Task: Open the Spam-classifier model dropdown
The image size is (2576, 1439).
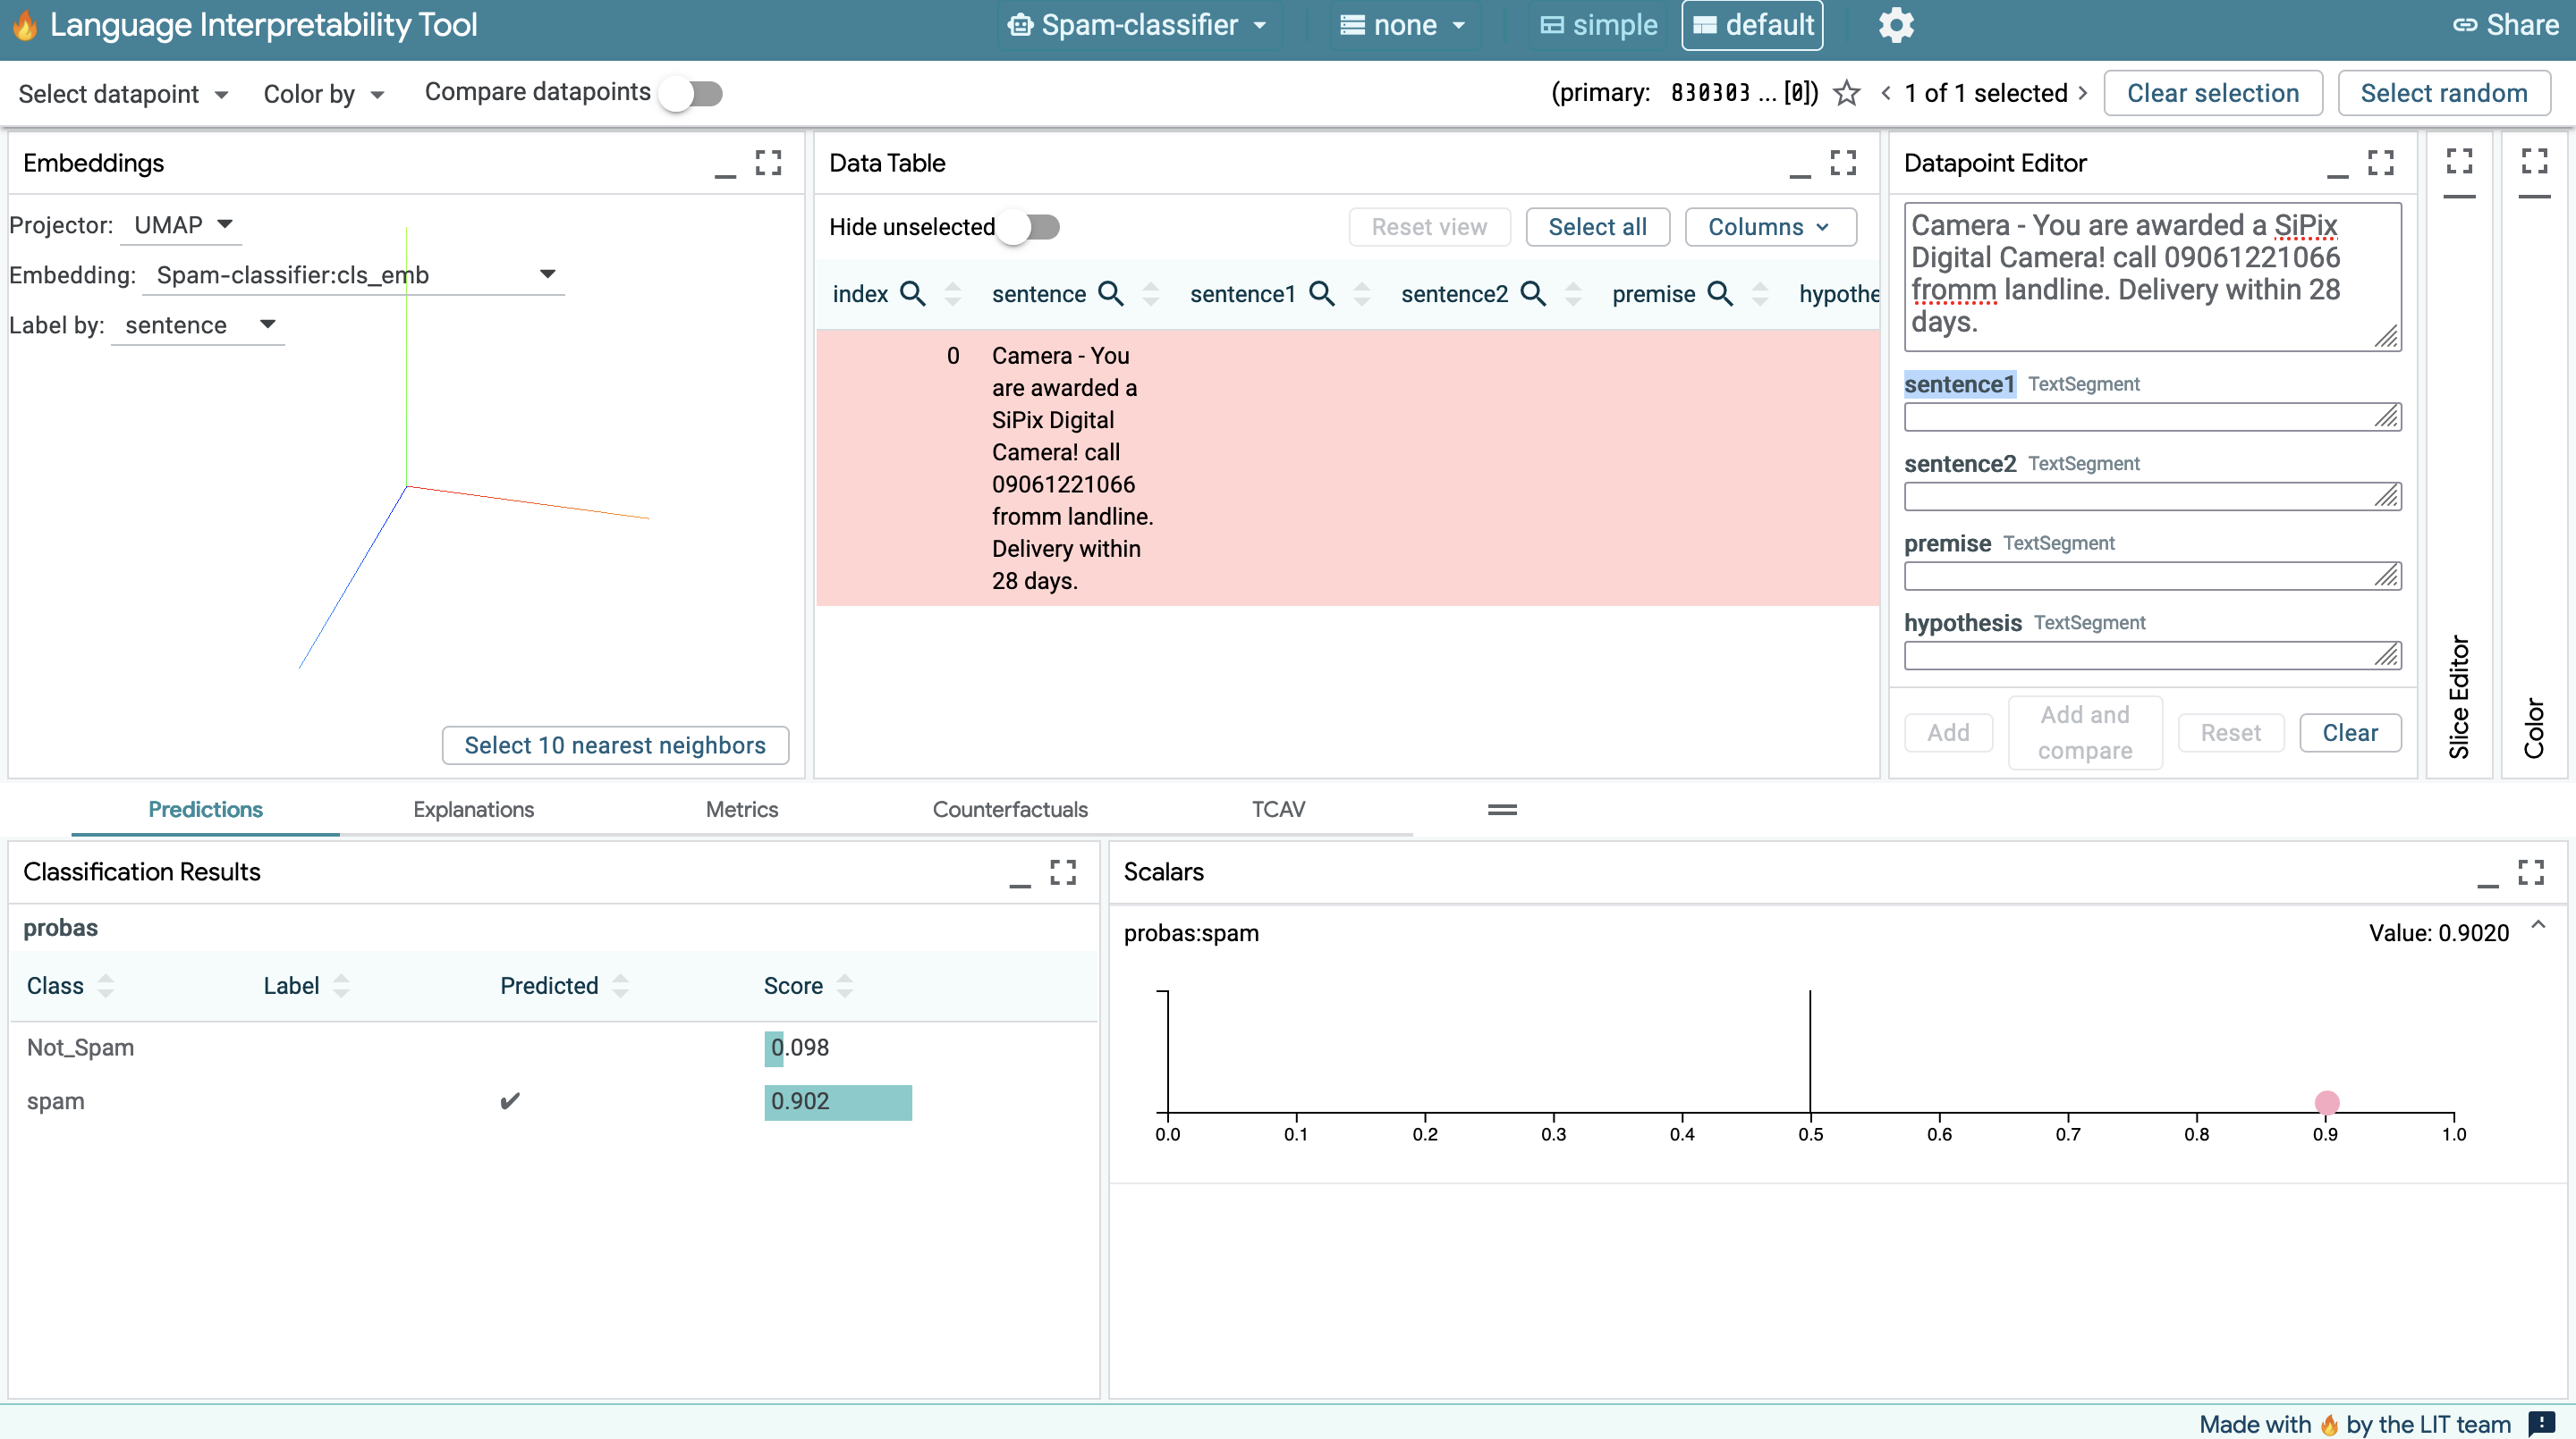Action: coord(1137,25)
